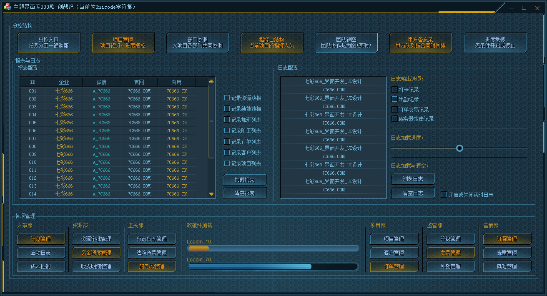Open the 项目管理 top panel button
The image size is (547, 296).
pyautogui.click(x=123, y=43)
